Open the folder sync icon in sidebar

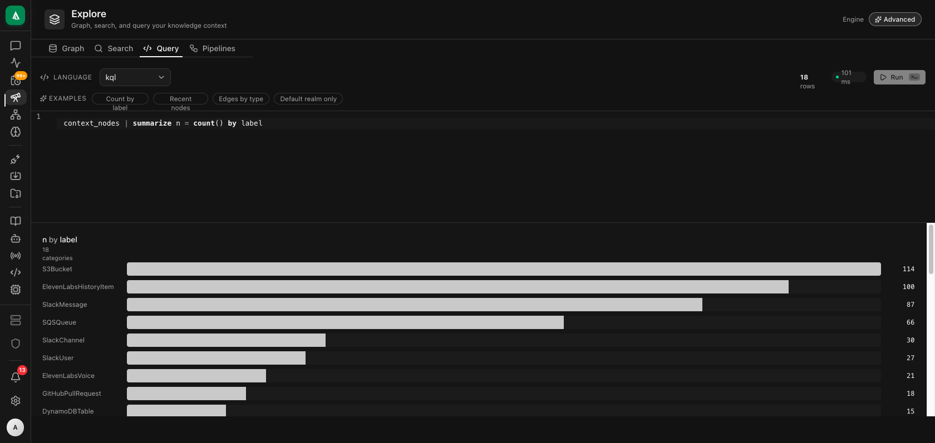[x=16, y=193]
